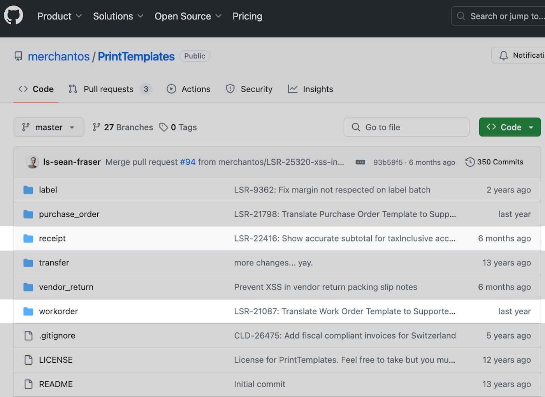Image resolution: width=545 pixels, height=397 pixels.
Task: Open the Actions tab
Action: [x=188, y=89]
